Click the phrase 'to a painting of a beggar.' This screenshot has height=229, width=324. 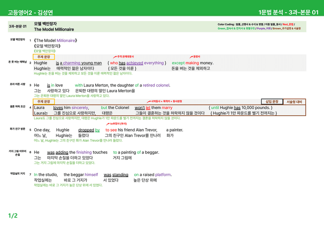pos(136,152)
